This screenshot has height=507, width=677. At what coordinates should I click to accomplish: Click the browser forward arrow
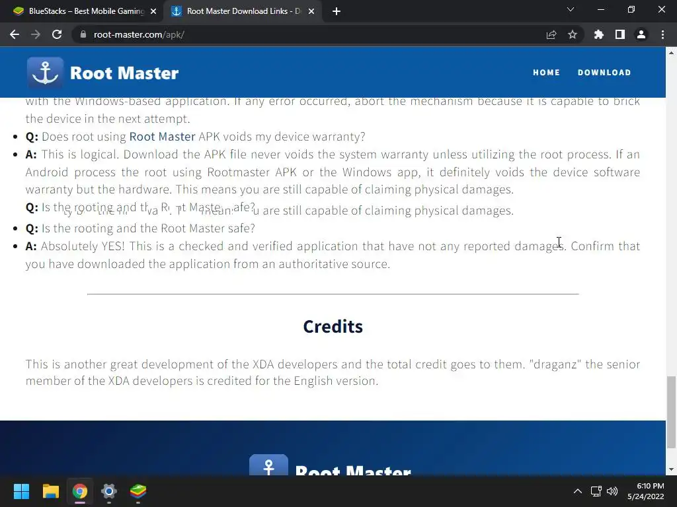(36, 34)
